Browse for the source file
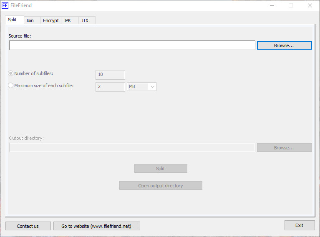Image resolution: width=320 pixels, height=237 pixels. pyautogui.click(x=284, y=45)
